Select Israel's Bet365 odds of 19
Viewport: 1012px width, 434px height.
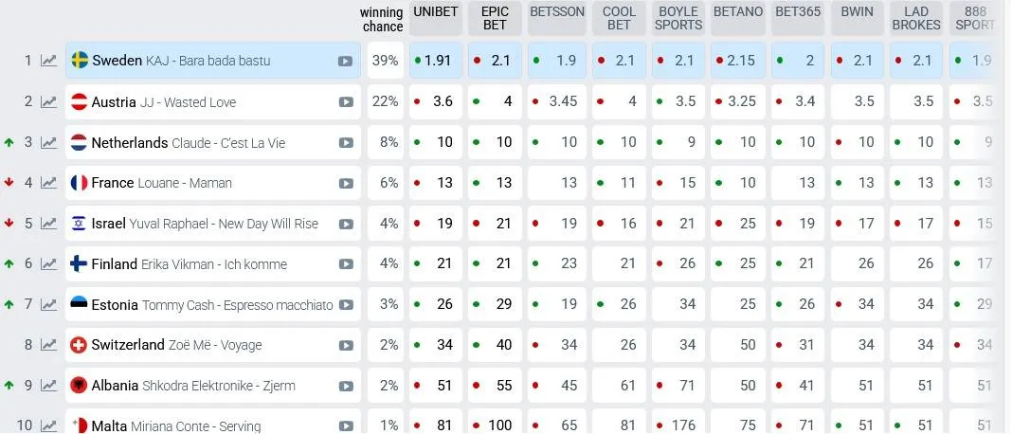[798, 224]
